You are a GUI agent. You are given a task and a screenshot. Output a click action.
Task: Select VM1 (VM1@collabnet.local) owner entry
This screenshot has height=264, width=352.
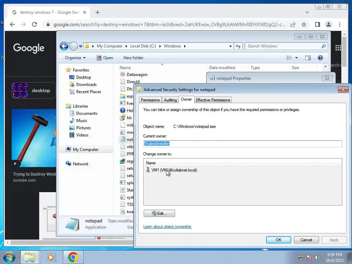point(172,170)
